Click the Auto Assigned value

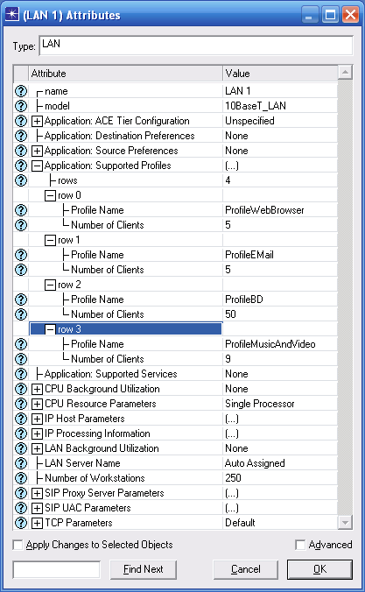(255, 463)
